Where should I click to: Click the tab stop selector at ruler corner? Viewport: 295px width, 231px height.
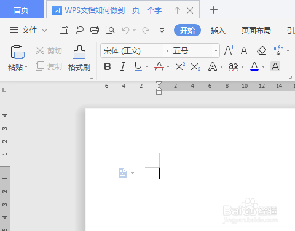click(4, 90)
